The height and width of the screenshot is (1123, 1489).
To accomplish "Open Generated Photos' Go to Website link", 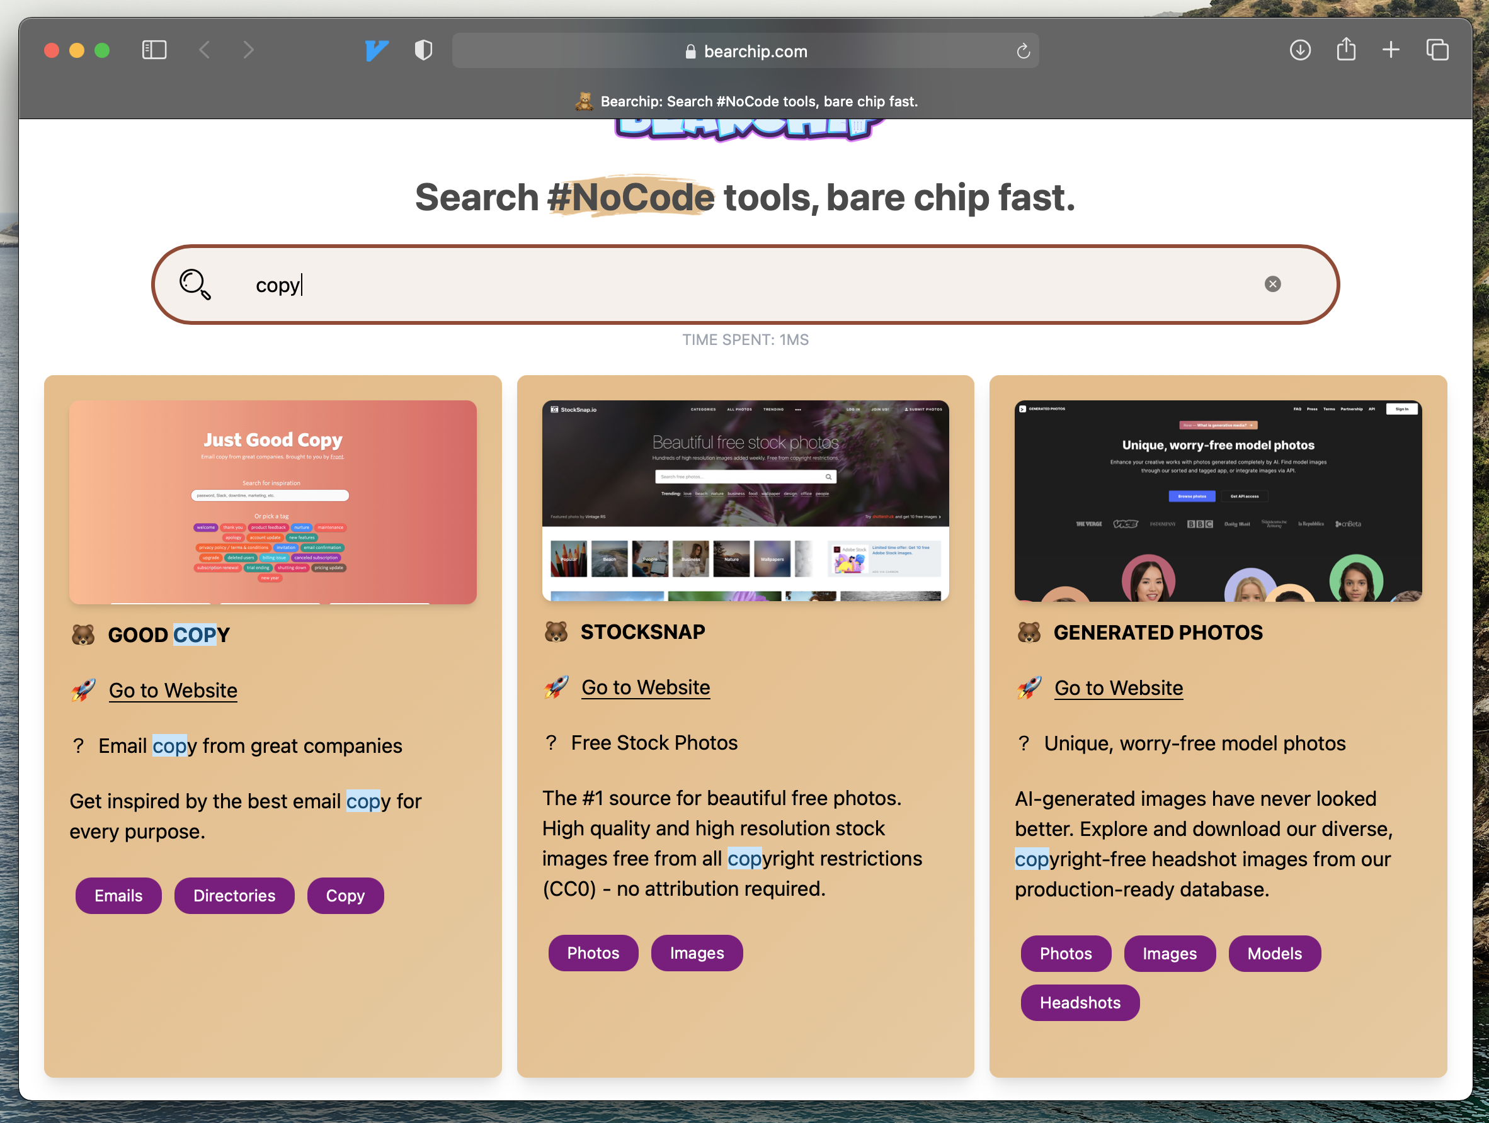I will [1118, 687].
